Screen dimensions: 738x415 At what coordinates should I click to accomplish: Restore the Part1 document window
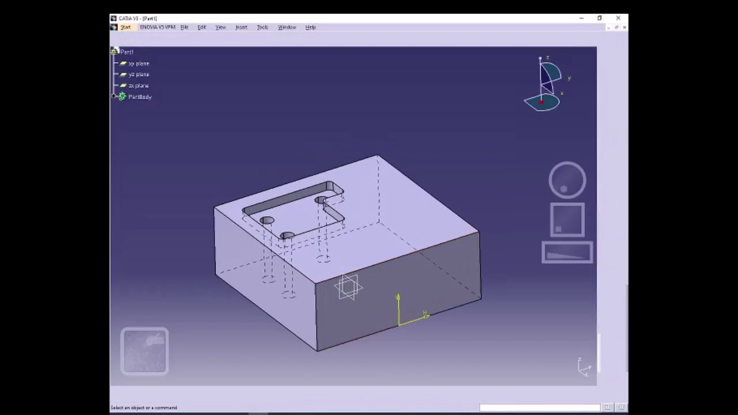tap(616, 28)
